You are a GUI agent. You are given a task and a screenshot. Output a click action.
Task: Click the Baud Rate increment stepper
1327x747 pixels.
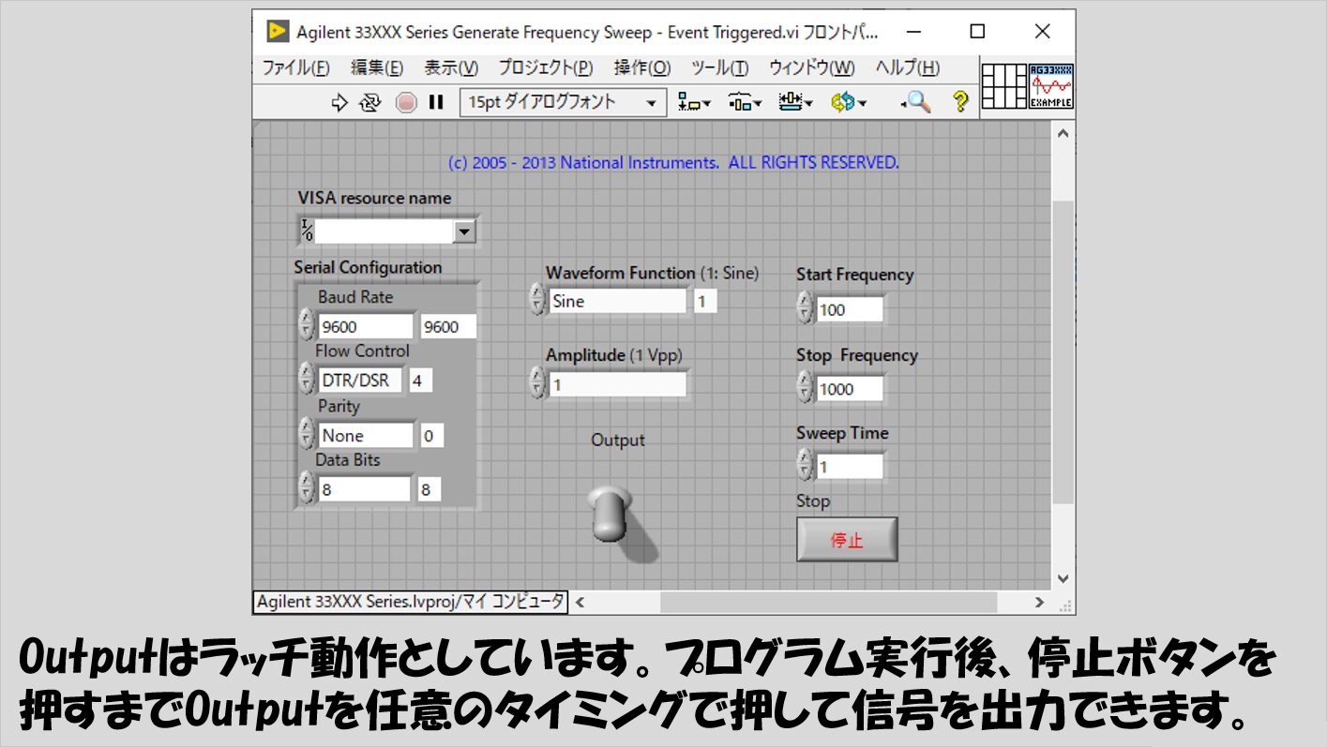pyautogui.click(x=306, y=319)
